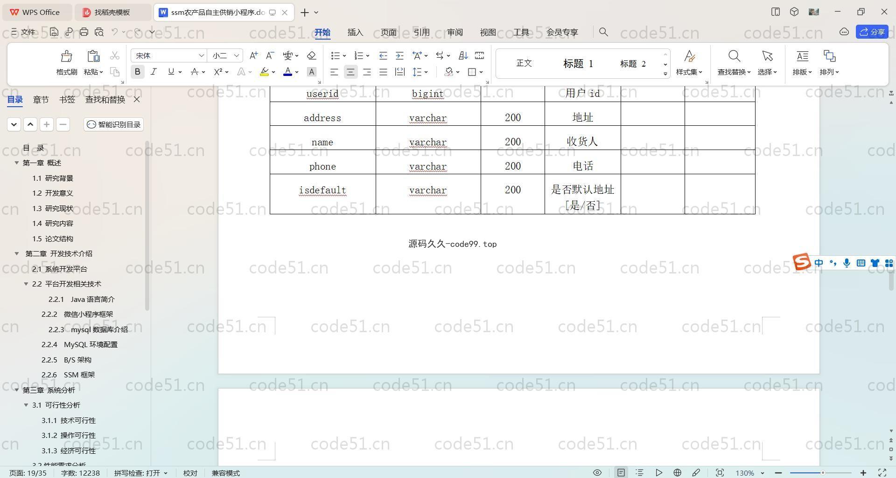
Task: Click the Sort icon in ribbon
Action: (x=463, y=55)
